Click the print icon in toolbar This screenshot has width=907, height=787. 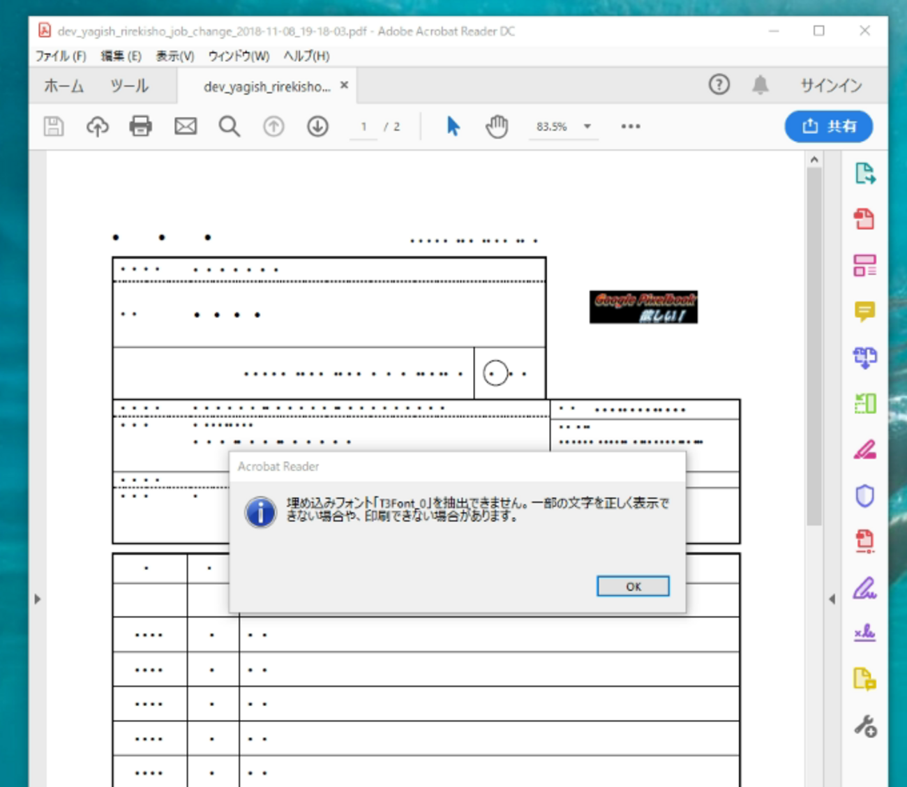click(x=140, y=126)
